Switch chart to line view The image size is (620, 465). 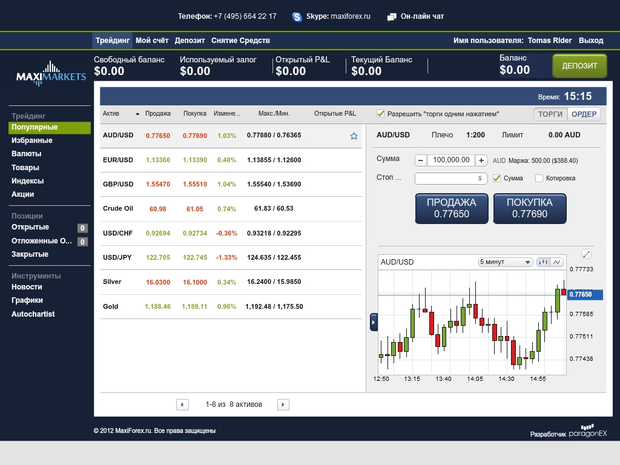pos(557,262)
